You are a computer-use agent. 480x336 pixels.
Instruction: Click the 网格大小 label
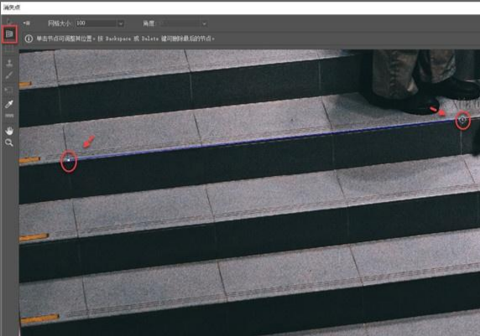[x=59, y=23]
